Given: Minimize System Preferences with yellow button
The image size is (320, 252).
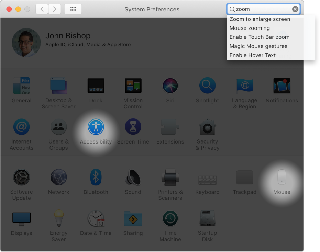Looking at the screenshot, I should coord(18,9).
